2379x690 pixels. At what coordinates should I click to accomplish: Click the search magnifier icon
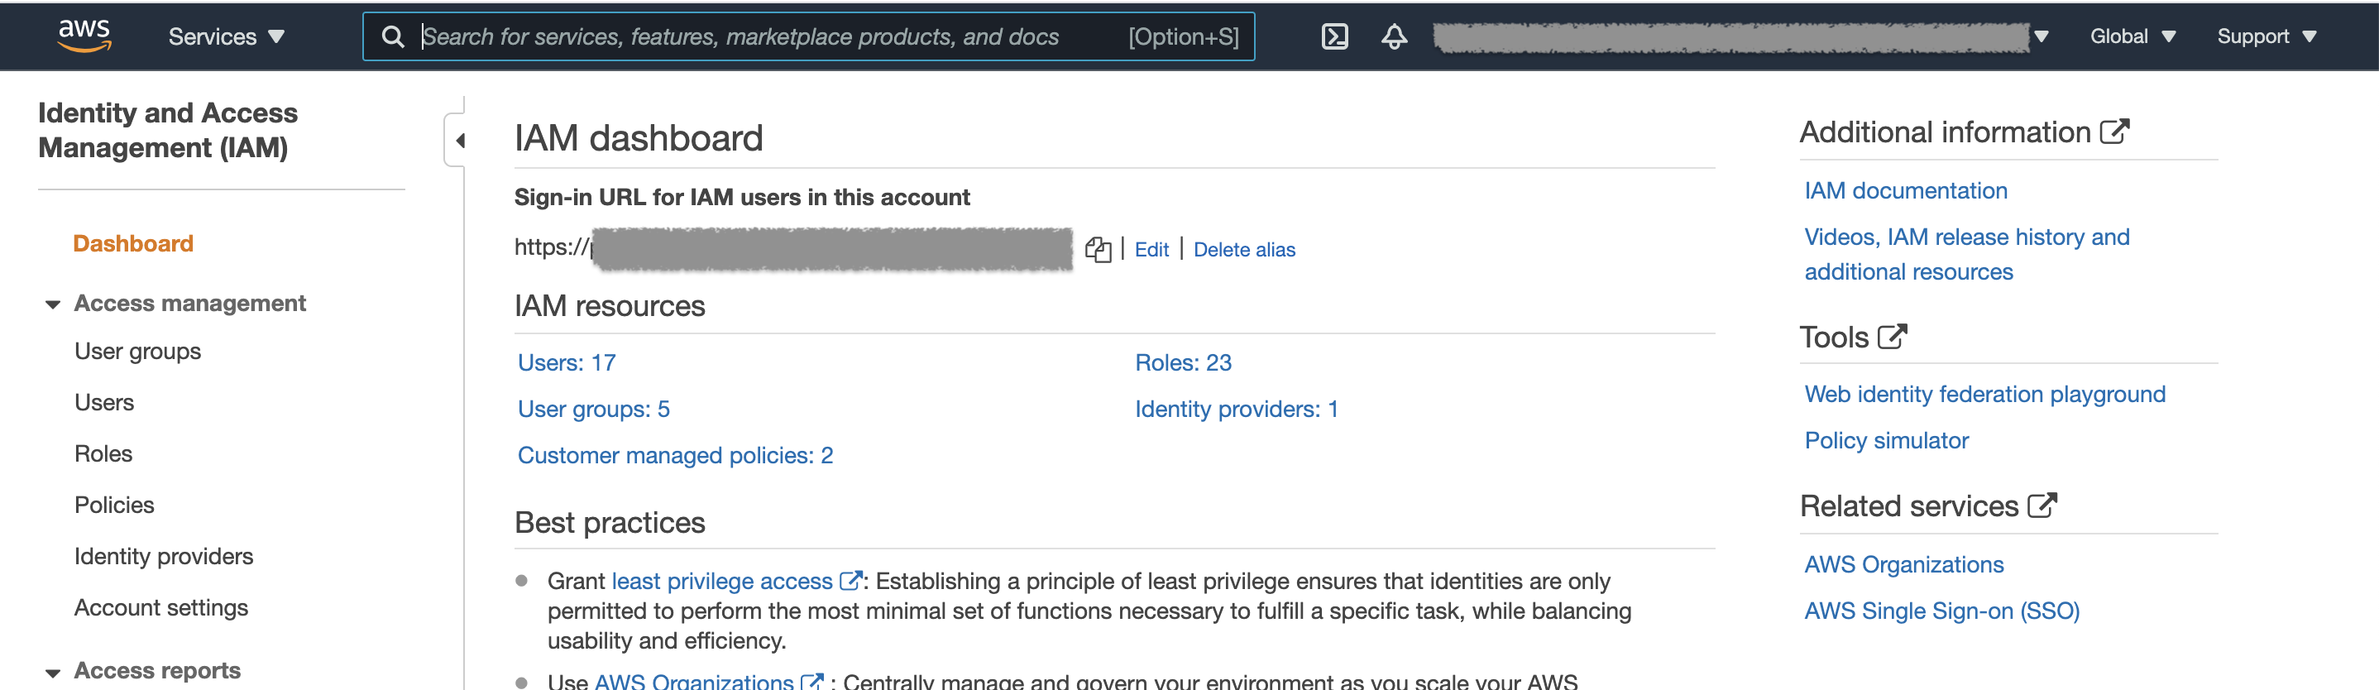tap(392, 36)
